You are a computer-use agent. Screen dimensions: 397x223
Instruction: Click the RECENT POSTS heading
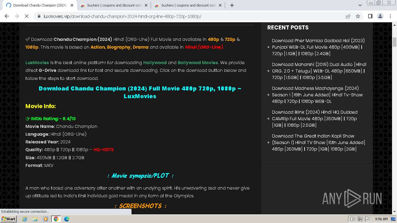click(x=288, y=28)
